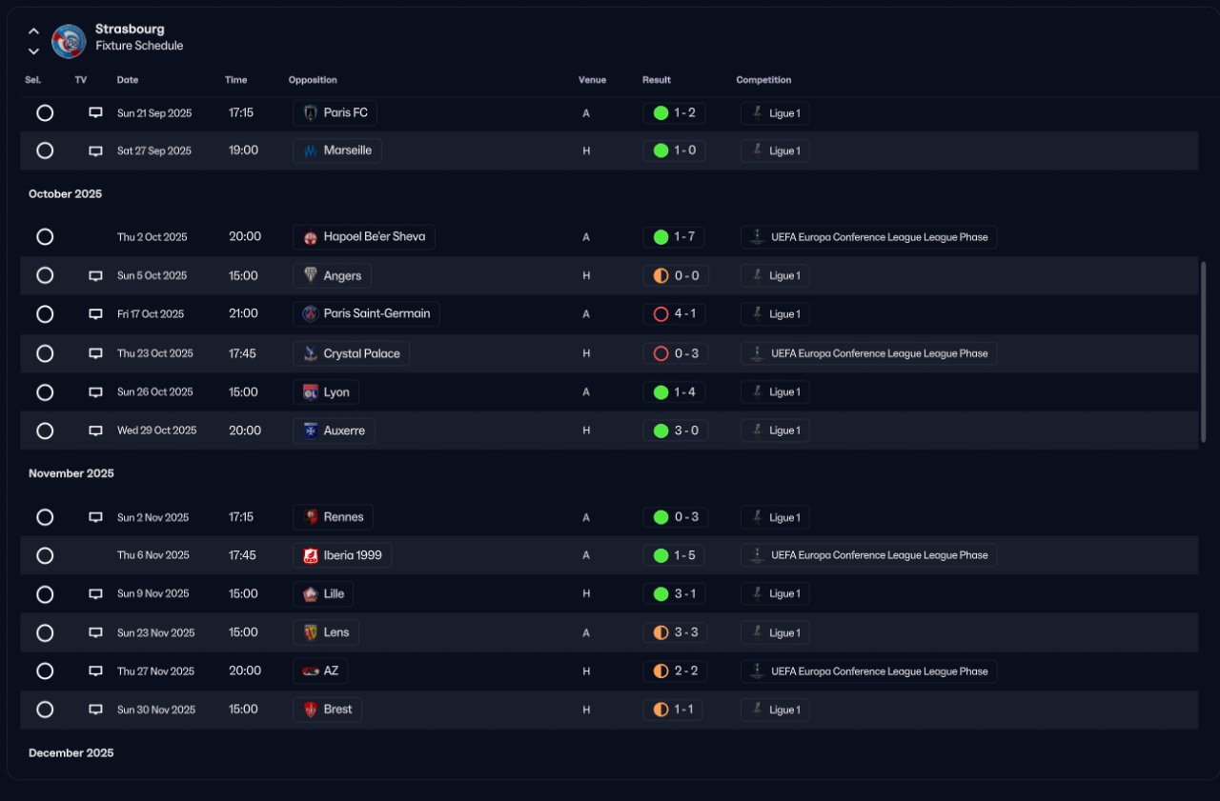Click the vertical scrollbar on fixture list
Screen dimensions: 1220x801
[x=1203, y=352]
